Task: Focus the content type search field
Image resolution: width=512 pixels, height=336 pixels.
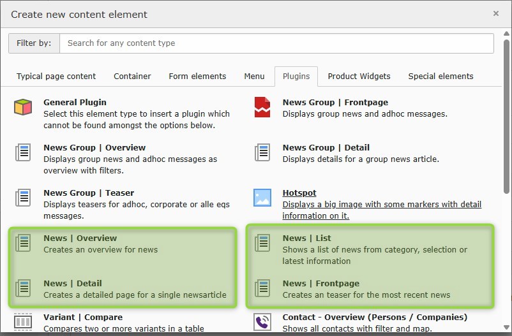Action: click(x=276, y=43)
